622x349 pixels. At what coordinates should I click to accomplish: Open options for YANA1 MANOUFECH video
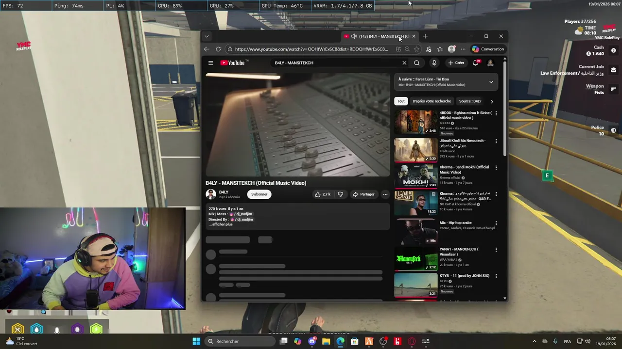496,250
